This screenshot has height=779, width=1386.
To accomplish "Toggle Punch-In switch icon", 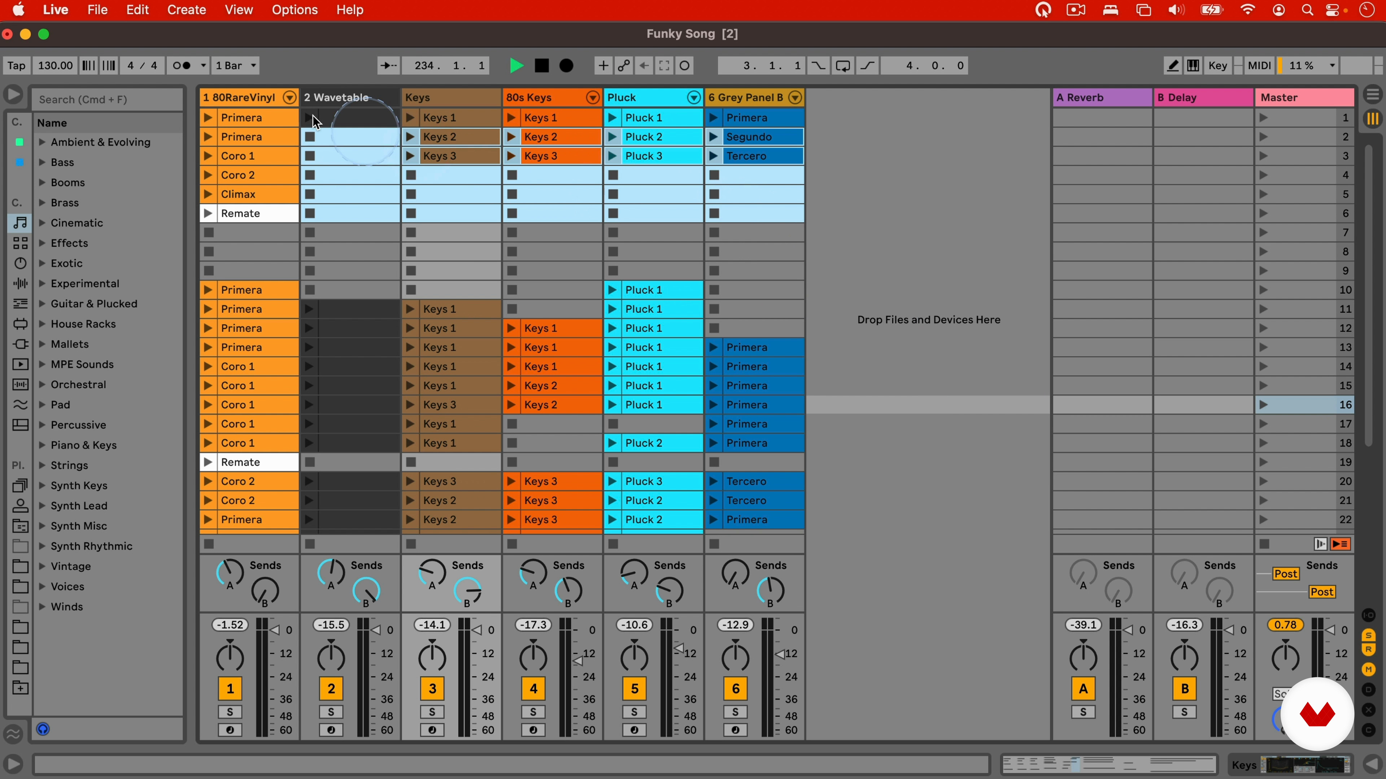I will [x=818, y=66].
